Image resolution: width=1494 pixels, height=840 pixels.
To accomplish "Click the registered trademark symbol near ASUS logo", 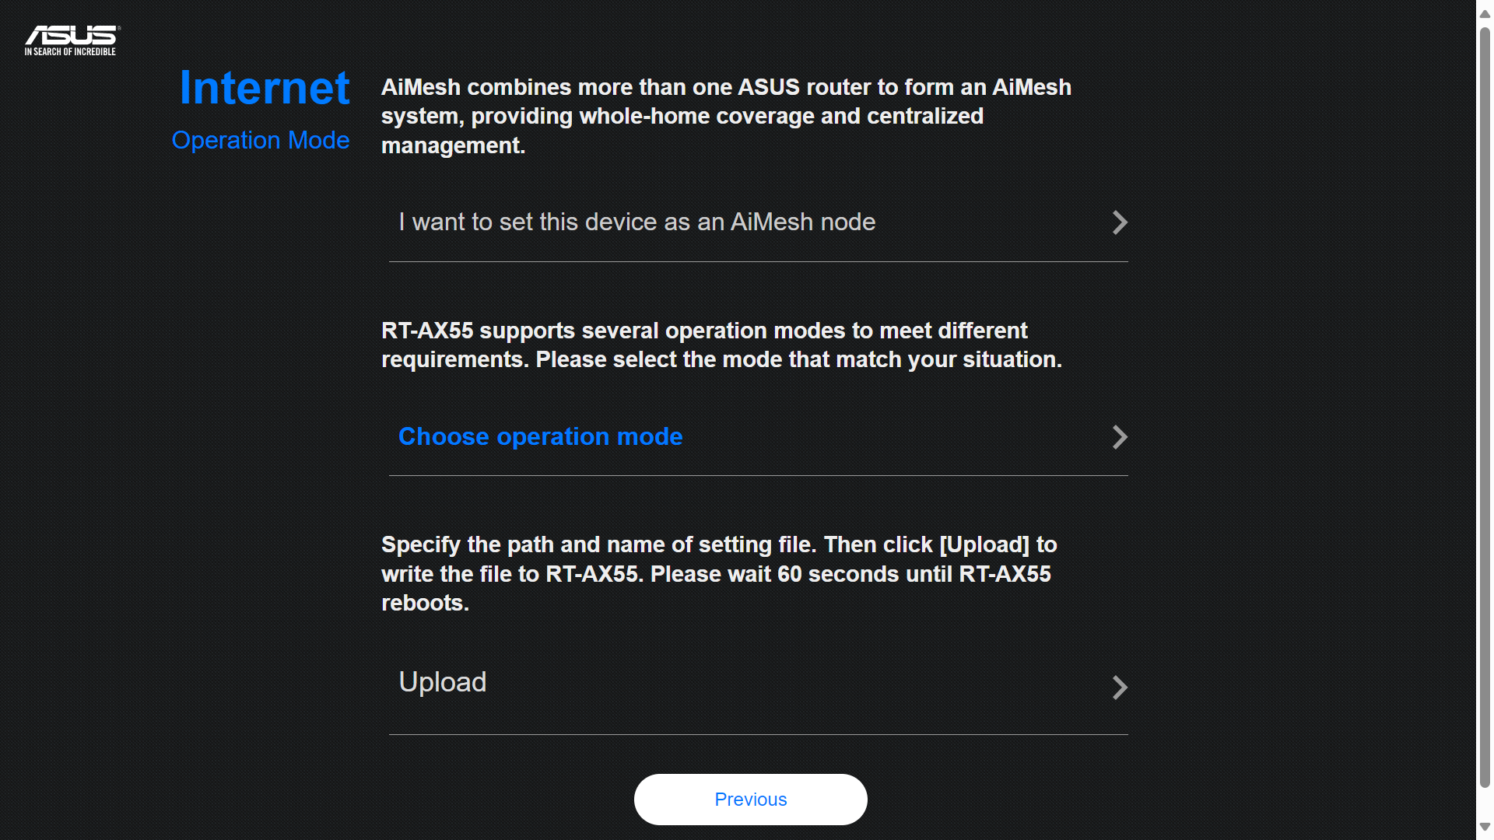I will pos(118,28).
